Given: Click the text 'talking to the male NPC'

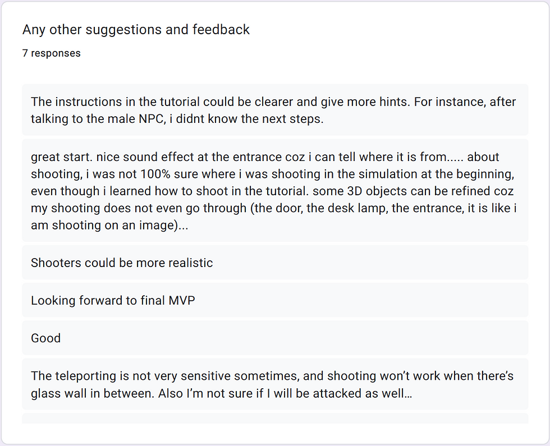Looking at the screenshot, I should (98, 119).
